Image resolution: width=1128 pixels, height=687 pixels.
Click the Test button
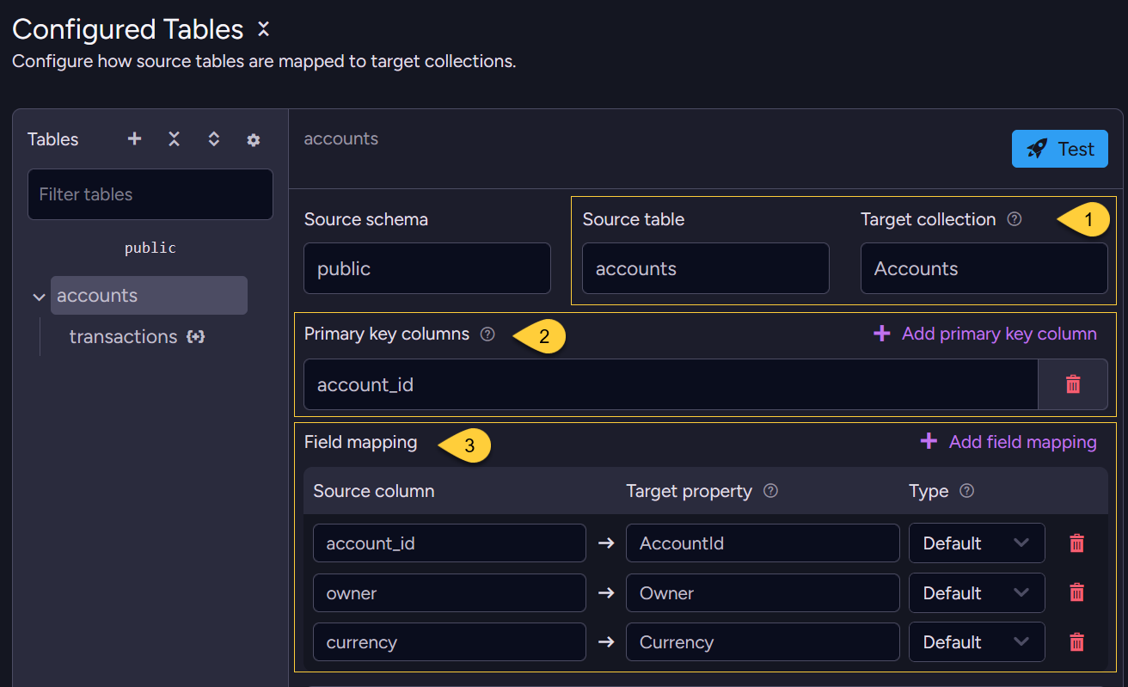(1060, 149)
